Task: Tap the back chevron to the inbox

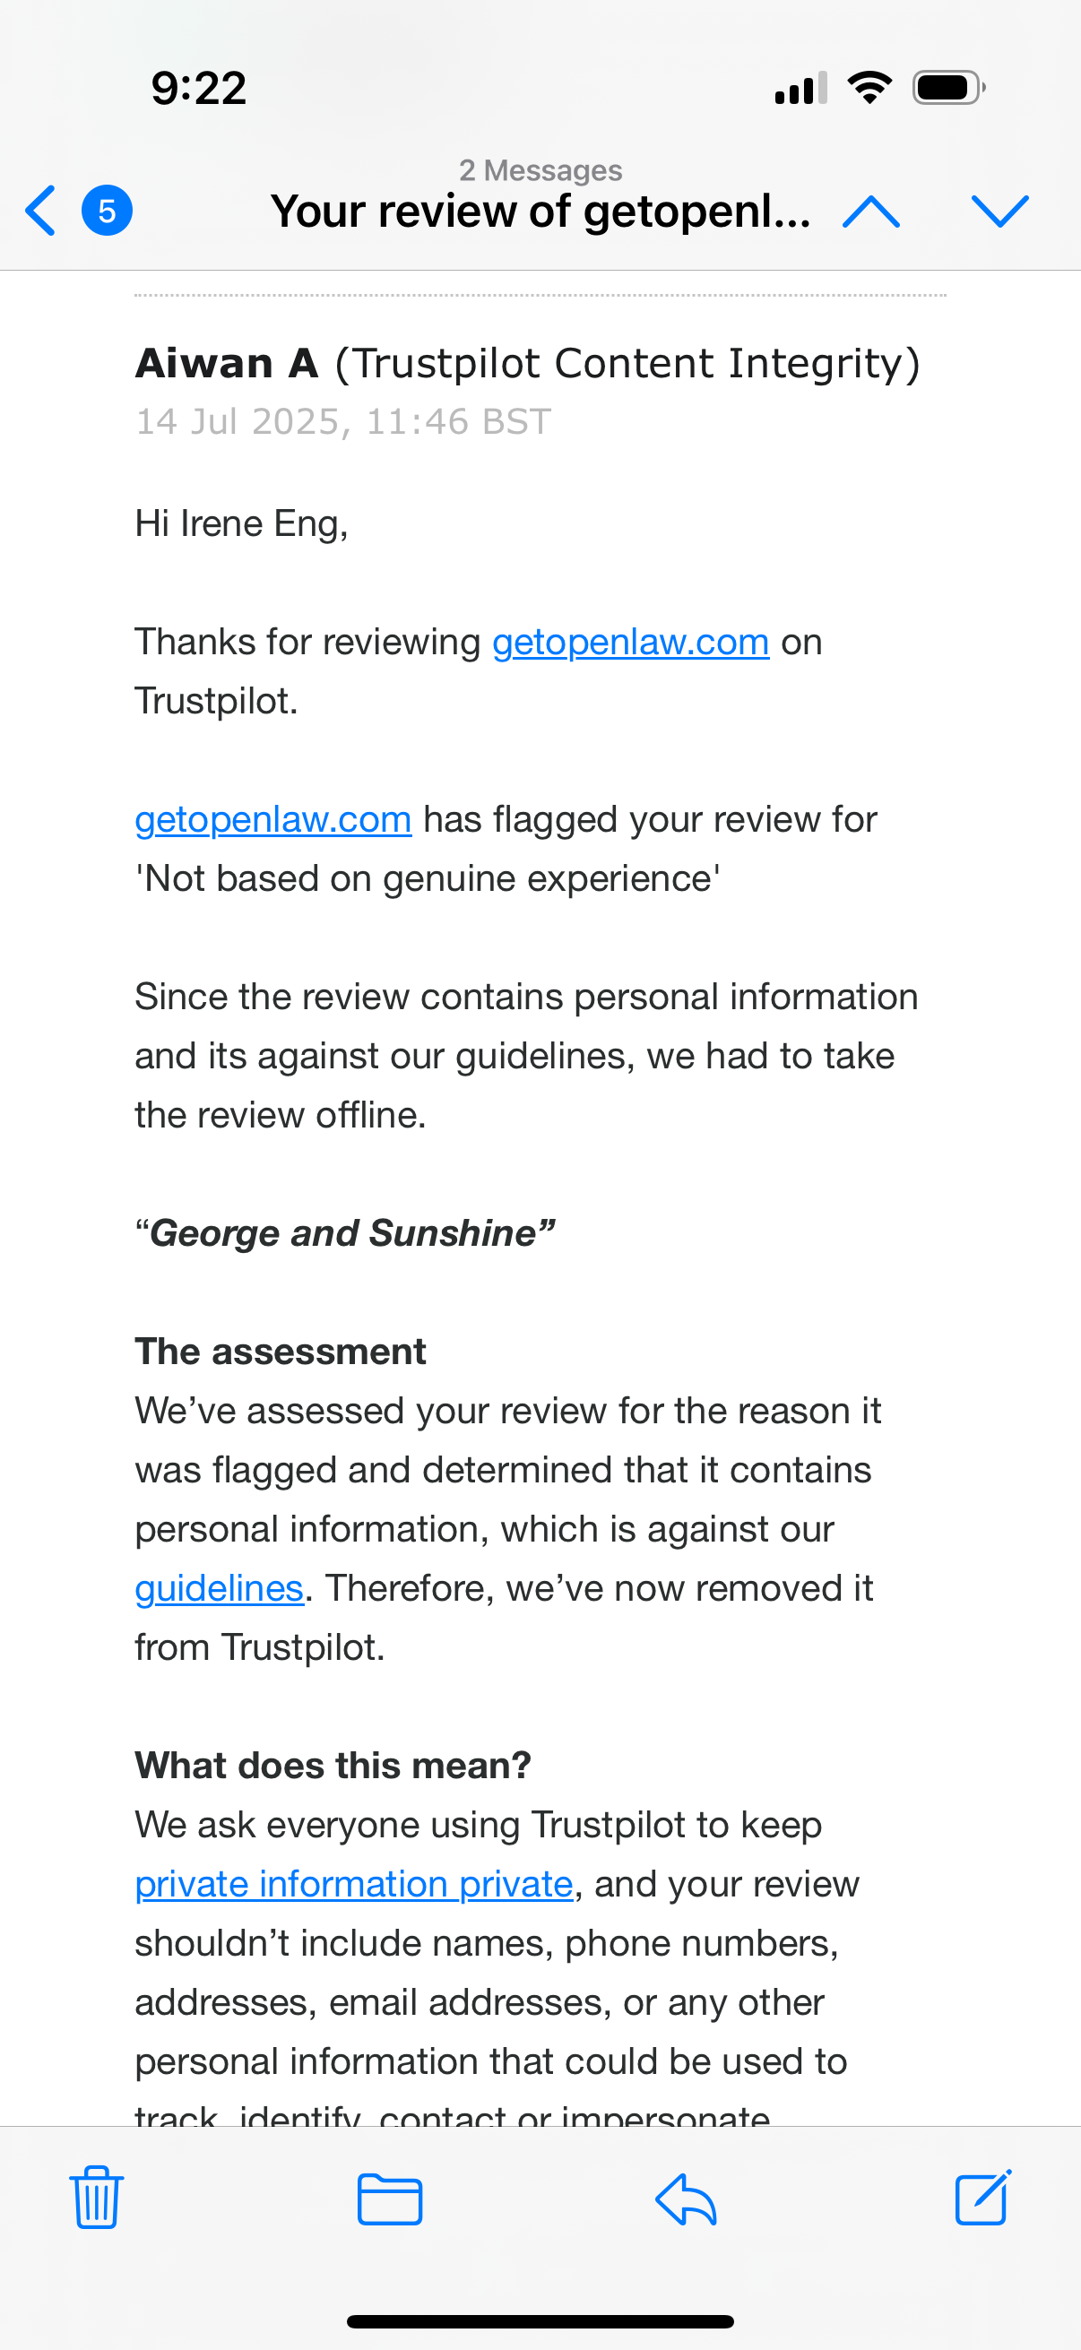Action: [x=41, y=211]
